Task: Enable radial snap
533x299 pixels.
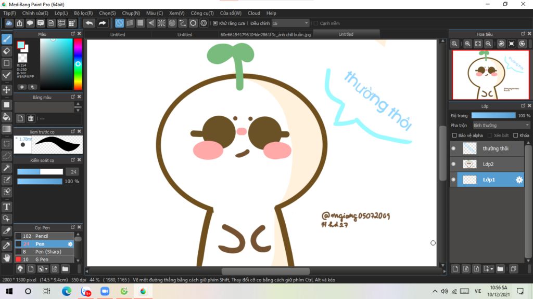Action: (x=161, y=23)
